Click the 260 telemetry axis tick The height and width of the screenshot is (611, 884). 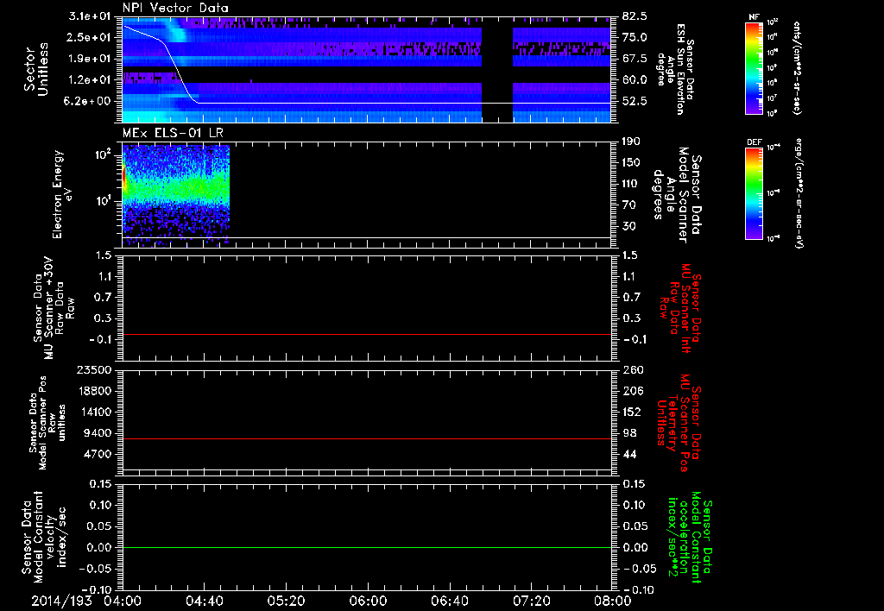click(631, 370)
